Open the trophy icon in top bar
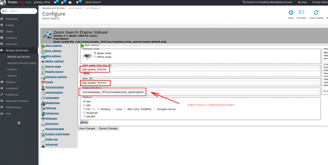 [78, 2]
